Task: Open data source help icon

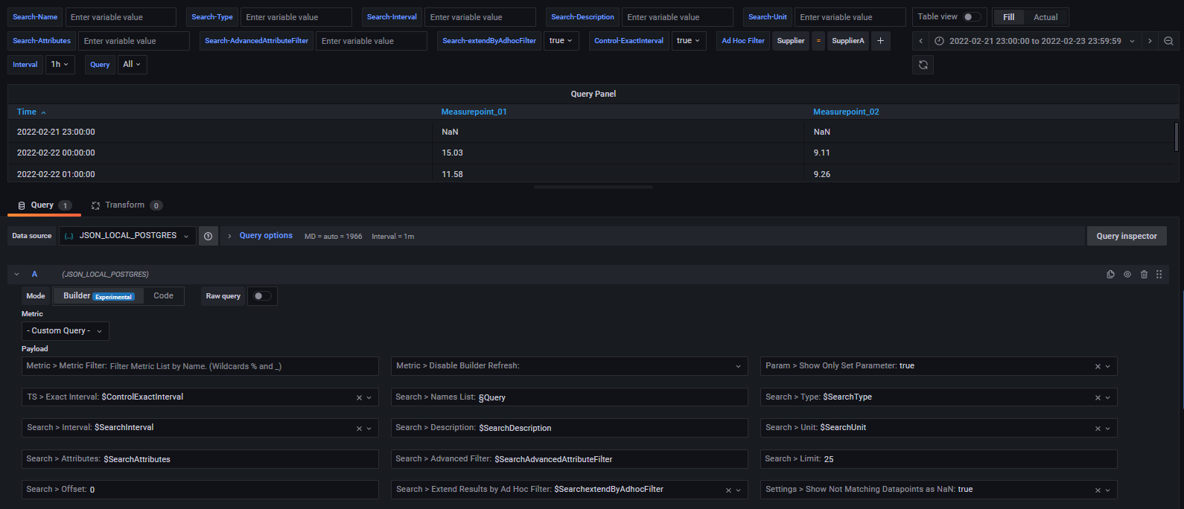Action: coord(209,236)
